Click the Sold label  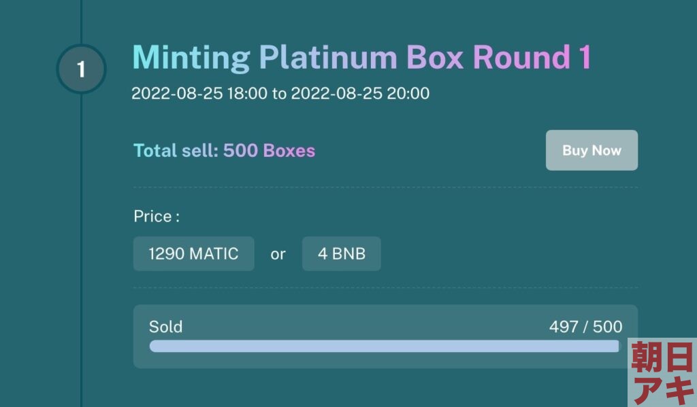click(165, 327)
